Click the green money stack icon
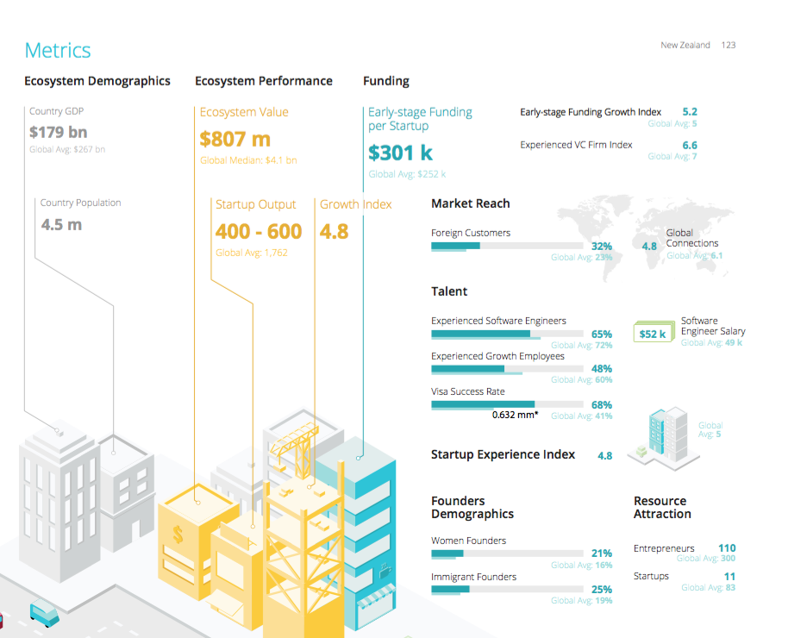This screenshot has height=638, width=788. click(653, 332)
